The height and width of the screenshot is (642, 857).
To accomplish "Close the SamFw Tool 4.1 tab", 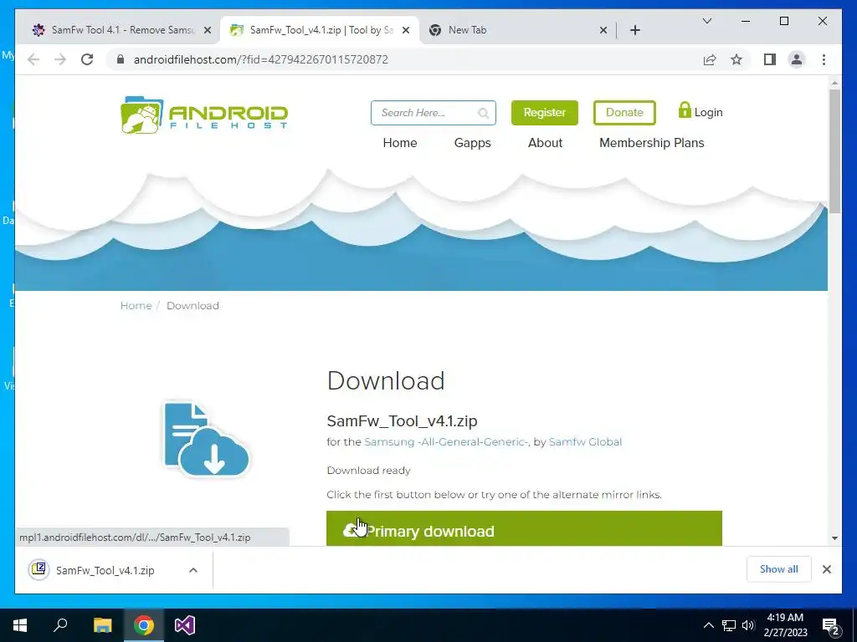I will pyautogui.click(x=208, y=31).
